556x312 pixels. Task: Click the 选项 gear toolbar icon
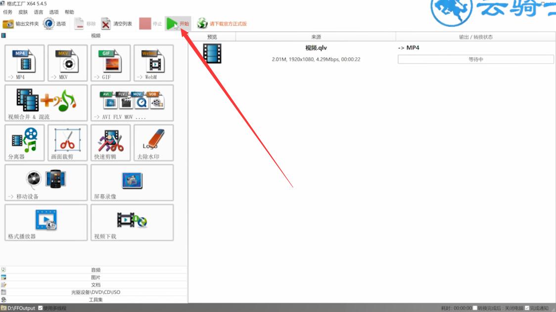[x=48, y=24]
